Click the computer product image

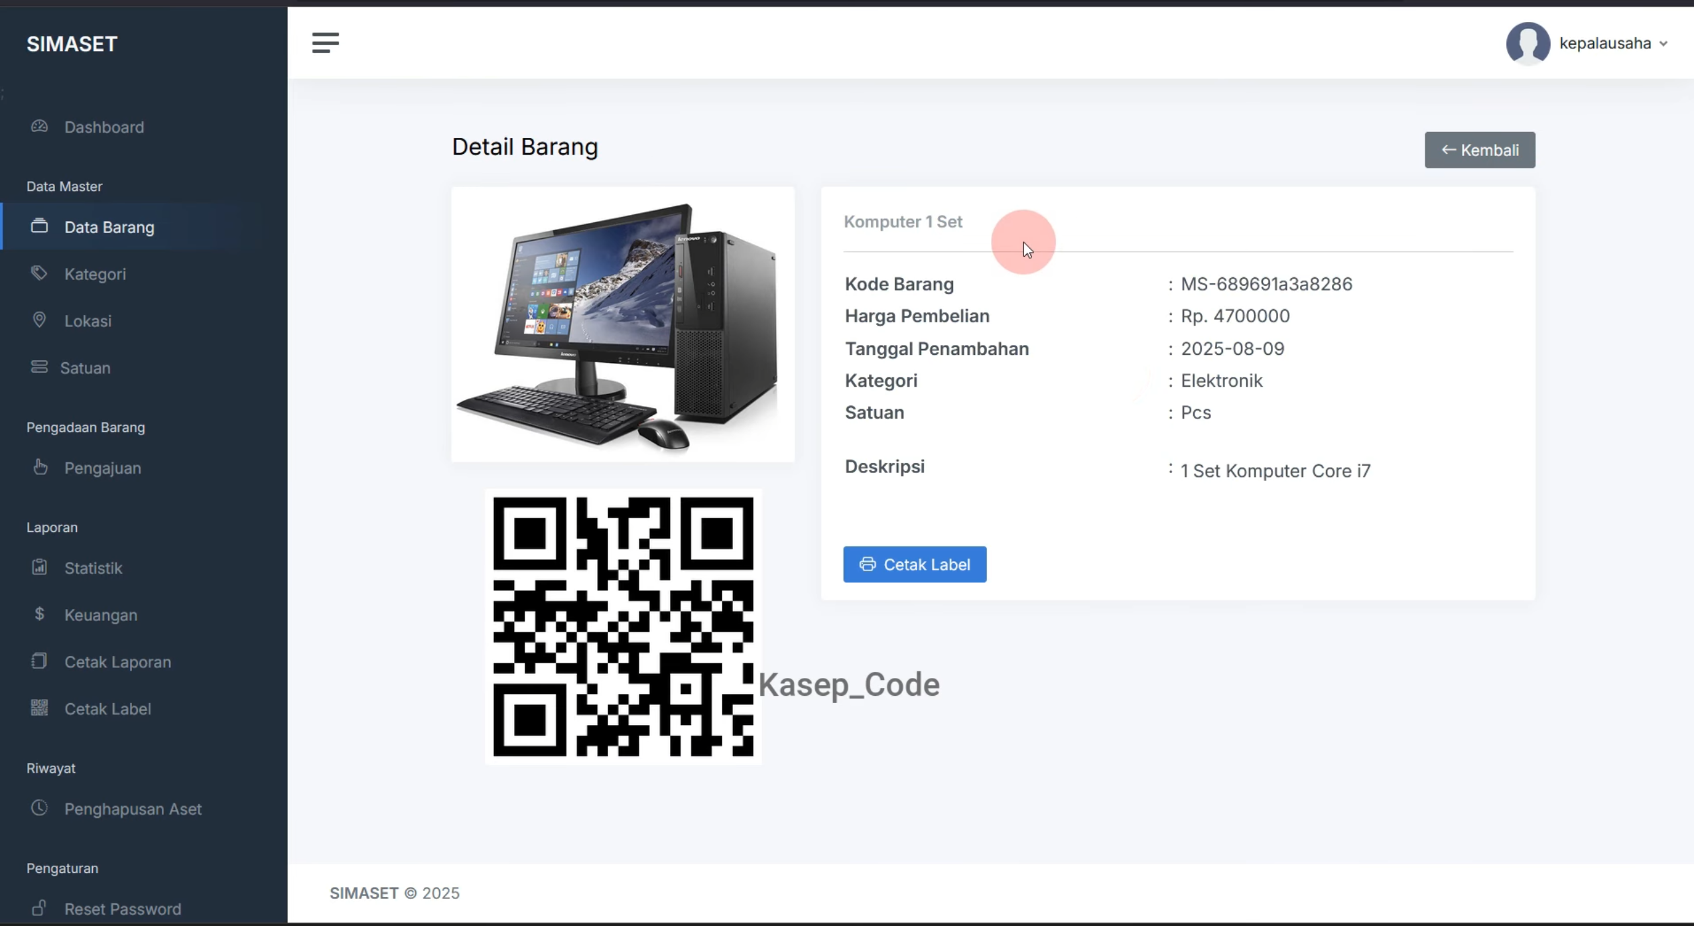(x=623, y=324)
